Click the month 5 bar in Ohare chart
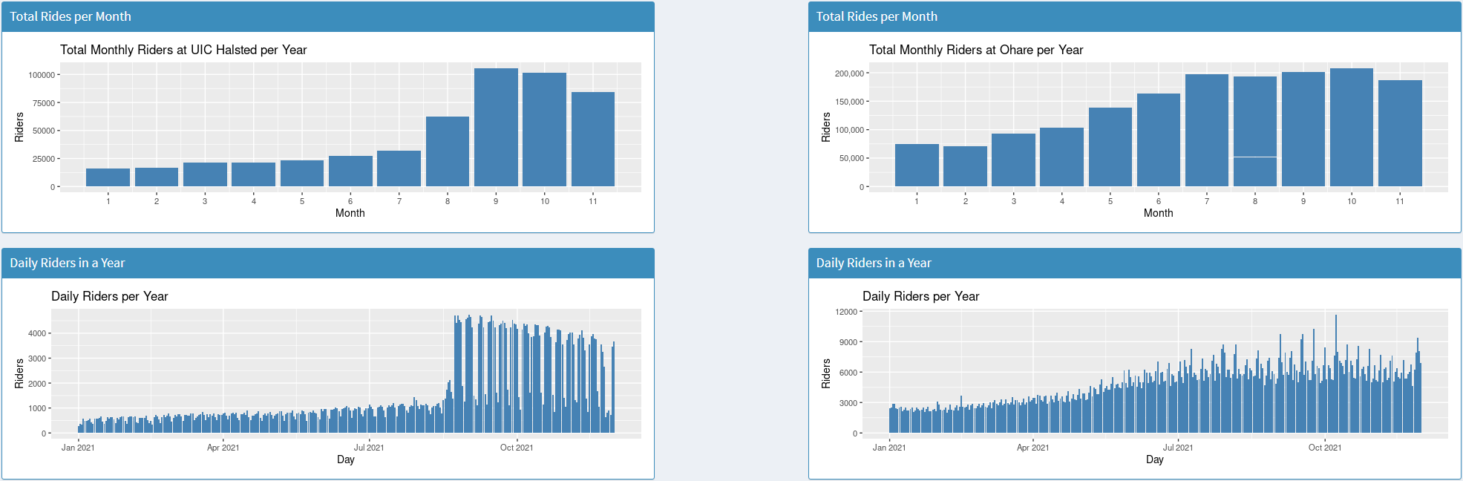Screen dimensions: 1463x481 1110,147
